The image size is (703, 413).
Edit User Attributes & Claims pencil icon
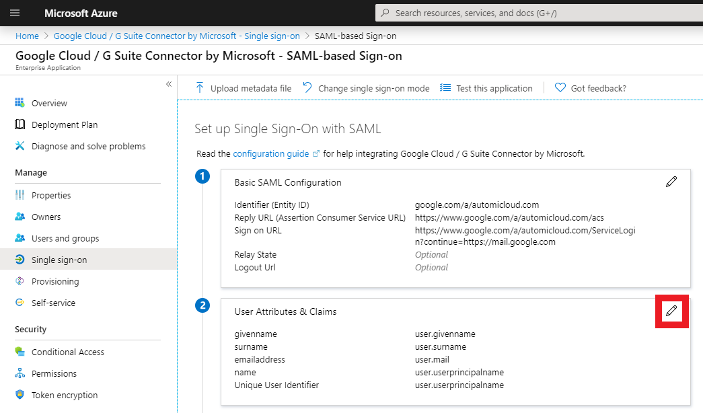point(671,311)
